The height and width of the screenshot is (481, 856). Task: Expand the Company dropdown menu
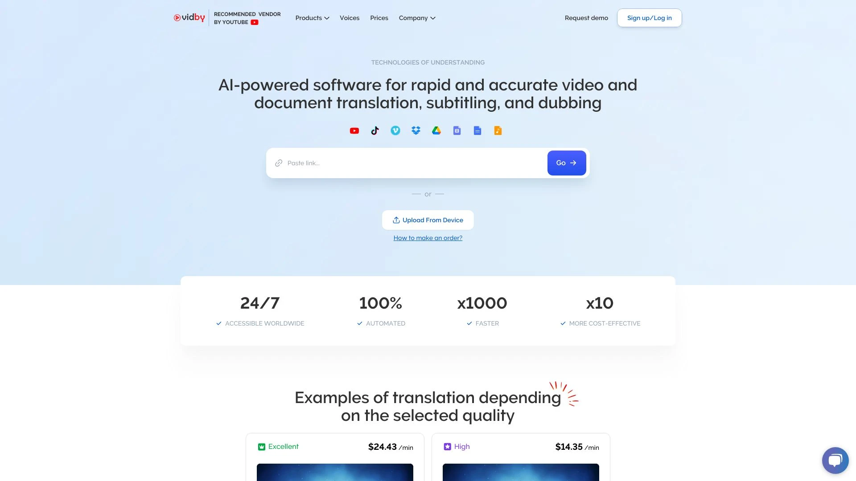417,18
